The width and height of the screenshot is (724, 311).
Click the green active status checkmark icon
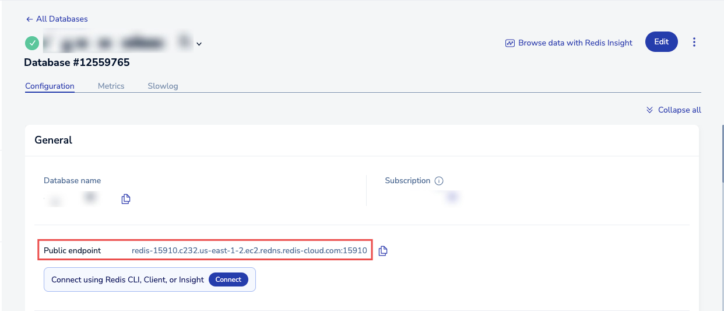coord(32,43)
